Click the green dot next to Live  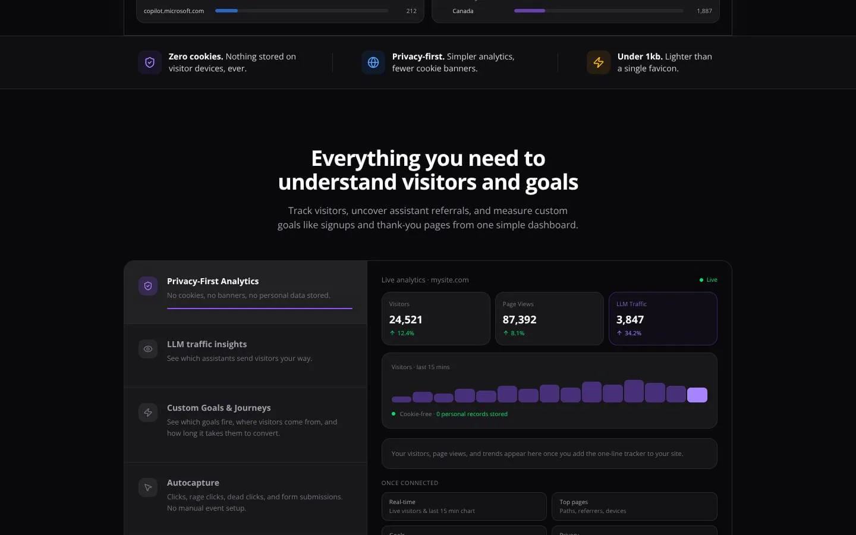coord(701,280)
